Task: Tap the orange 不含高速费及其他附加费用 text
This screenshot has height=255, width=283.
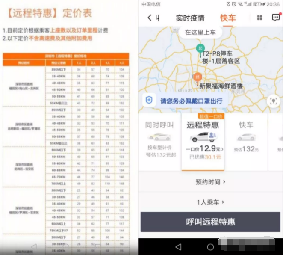Action: point(60,38)
